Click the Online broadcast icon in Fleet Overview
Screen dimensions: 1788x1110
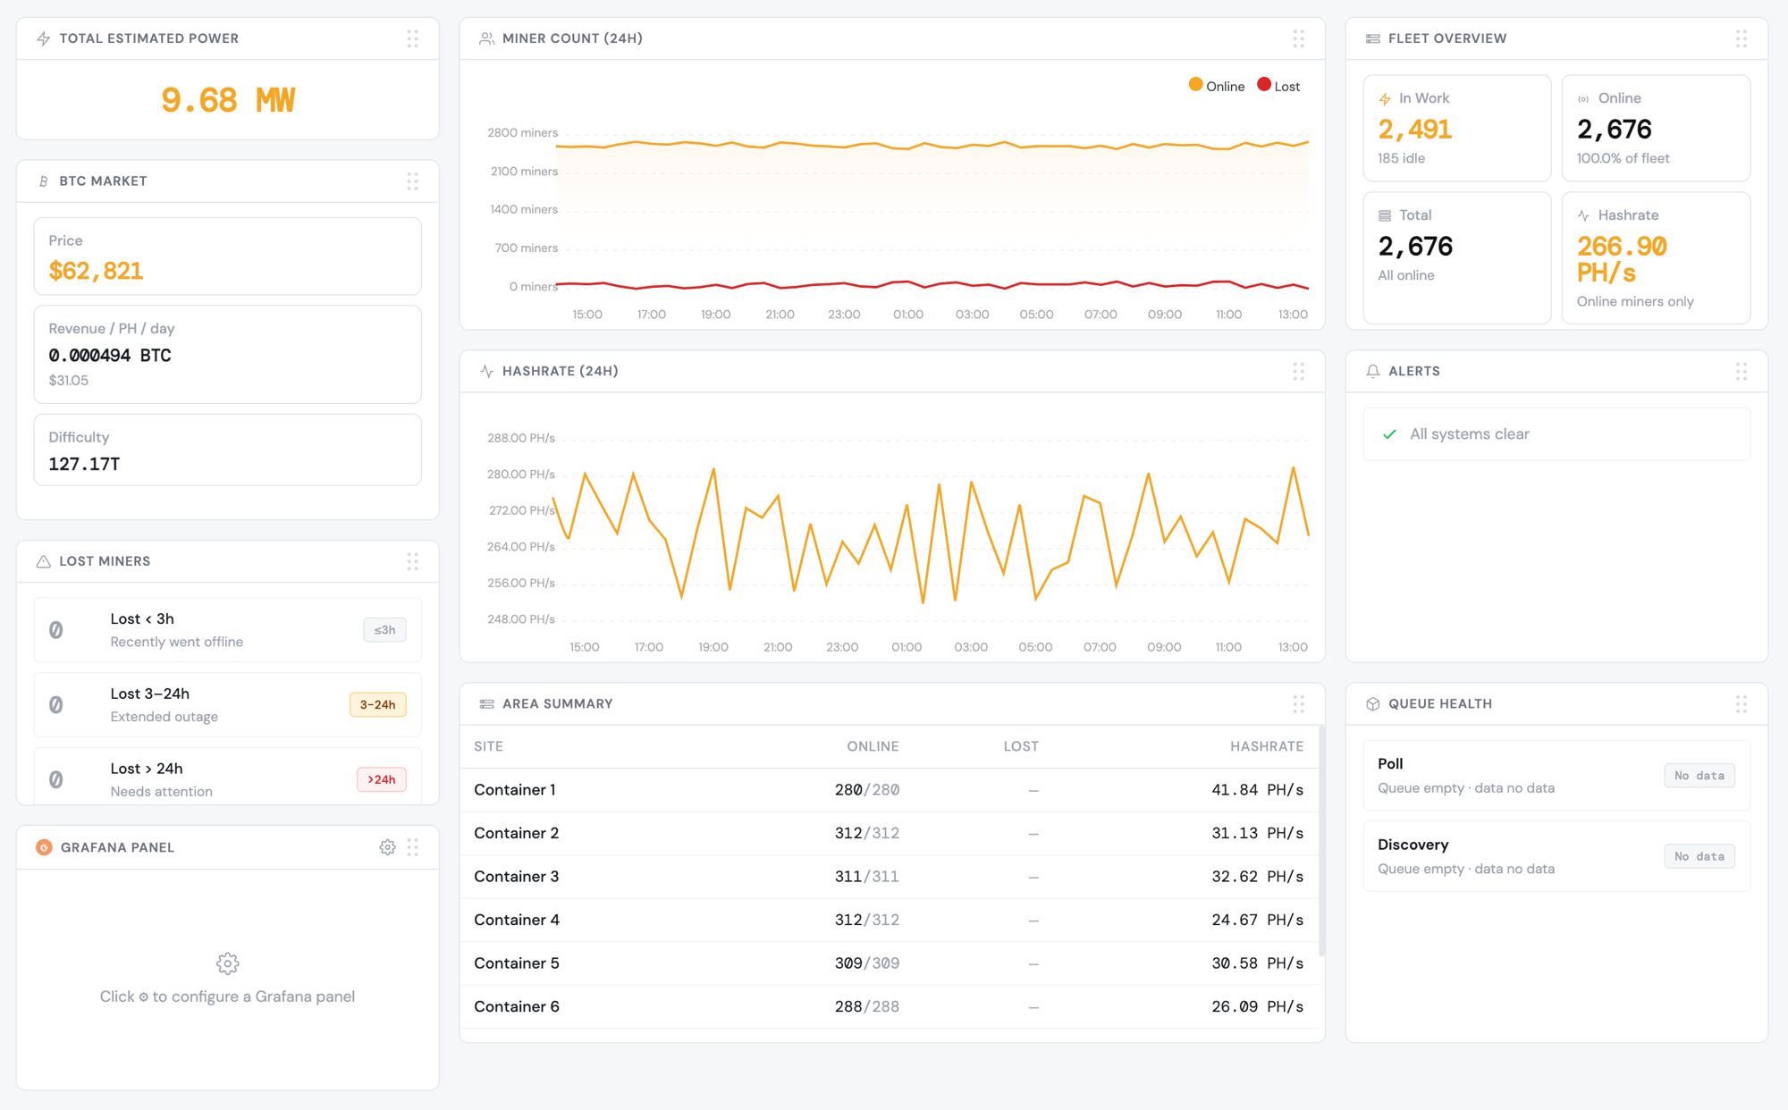point(1583,99)
